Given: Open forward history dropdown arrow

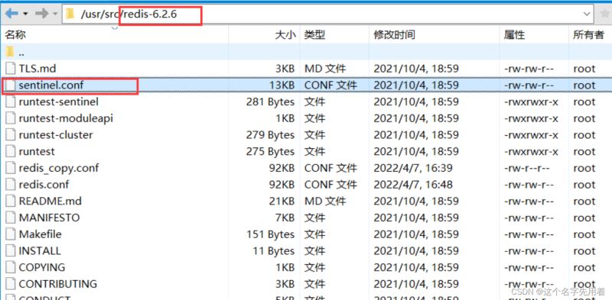Looking at the screenshot, I should click(55, 14).
